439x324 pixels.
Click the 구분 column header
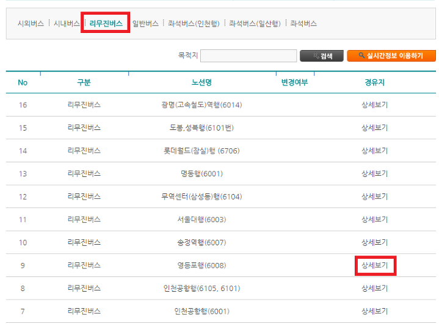(x=84, y=82)
